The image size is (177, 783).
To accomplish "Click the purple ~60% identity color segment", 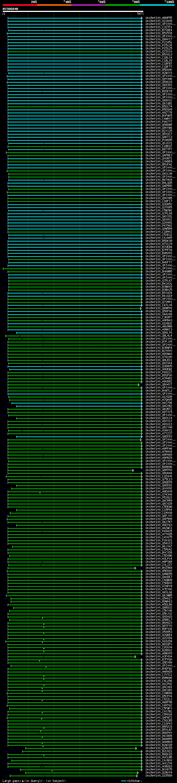I will point(89,5).
